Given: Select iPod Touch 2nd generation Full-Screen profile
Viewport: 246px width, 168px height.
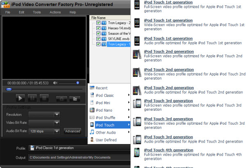Looking at the screenshot, I should point(169,52).
